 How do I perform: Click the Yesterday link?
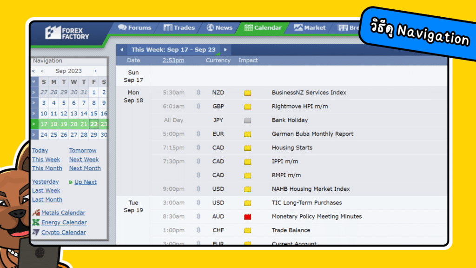point(45,181)
